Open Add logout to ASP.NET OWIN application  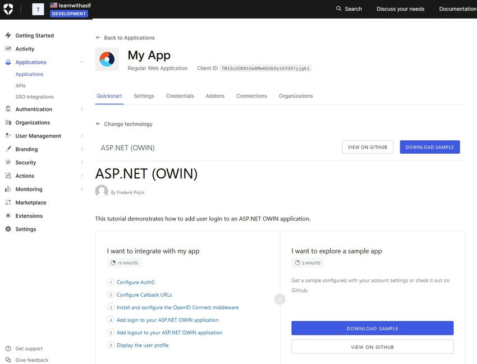point(169,333)
